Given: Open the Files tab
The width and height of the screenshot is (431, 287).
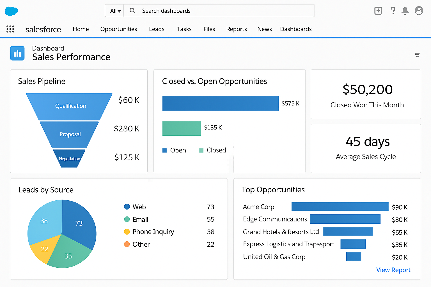Looking at the screenshot, I should point(209,29).
